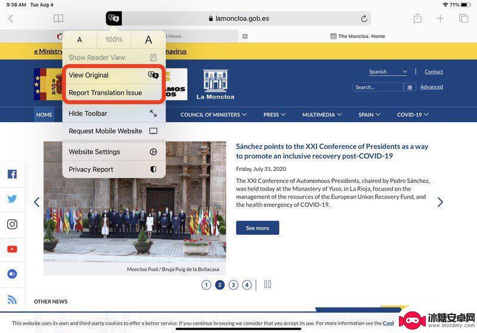The image size is (477, 333).
Task: Select Report Translation Issue
Action: [x=114, y=93]
